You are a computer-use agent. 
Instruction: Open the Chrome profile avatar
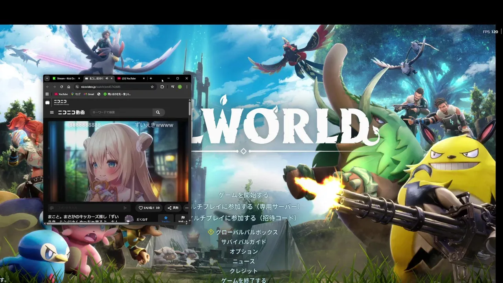tap(180, 87)
